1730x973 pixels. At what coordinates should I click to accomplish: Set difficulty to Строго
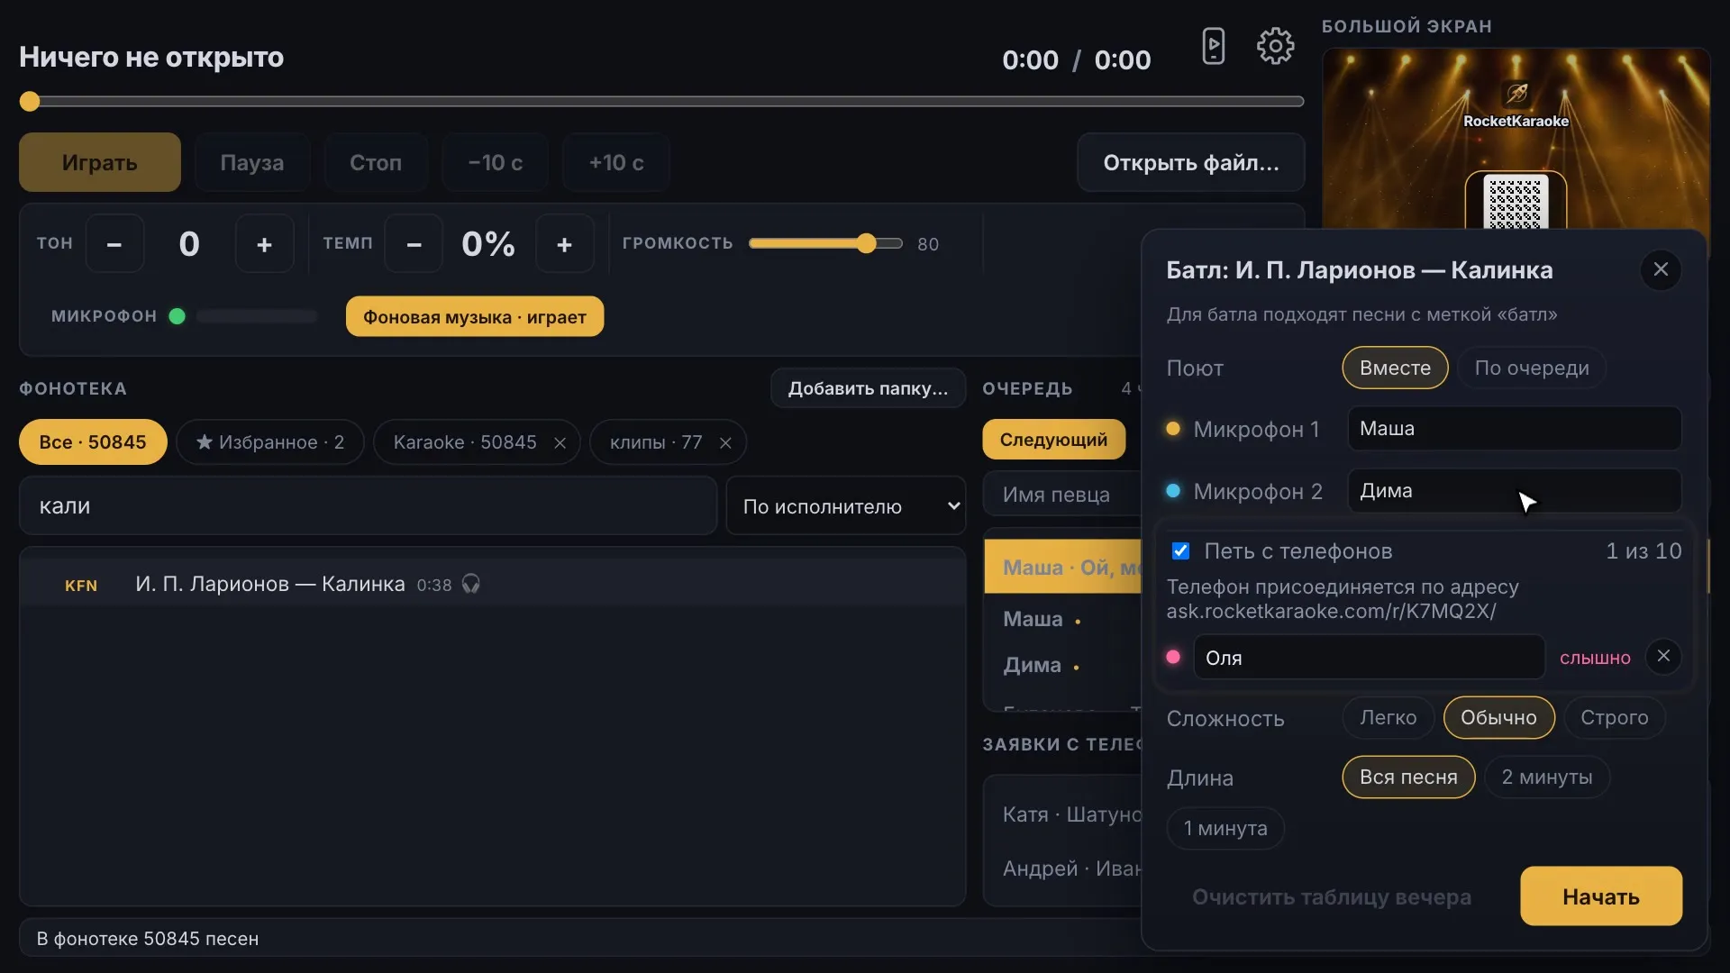coord(1614,717)
